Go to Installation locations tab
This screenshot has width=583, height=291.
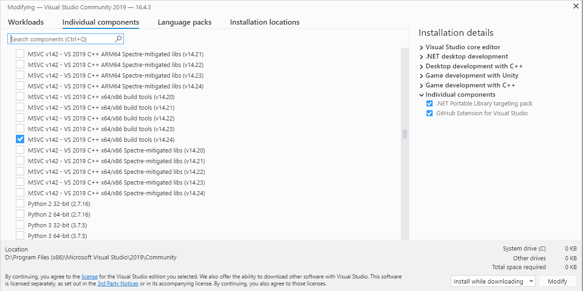(x=264, y=22)
